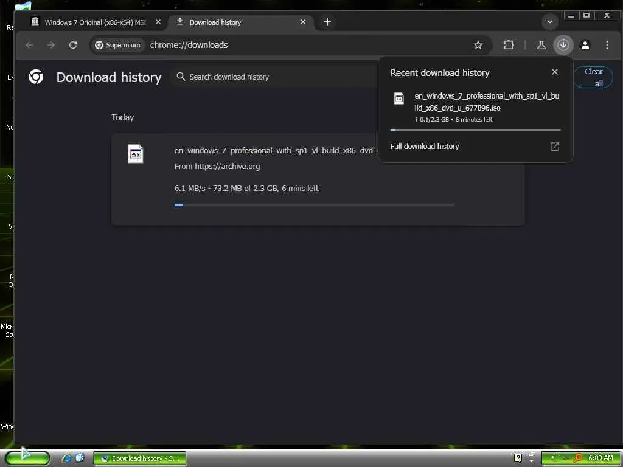Open the profile avatar menu
This screenshot has height=467, width=623.
coord(585,45)
